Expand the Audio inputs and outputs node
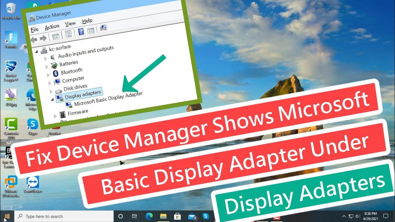The height and width of the screenshot is (222, 395). [x=45, y=59]
